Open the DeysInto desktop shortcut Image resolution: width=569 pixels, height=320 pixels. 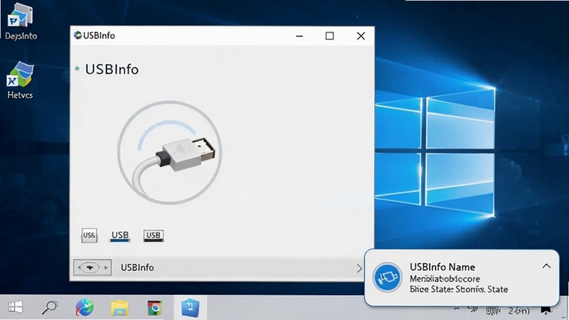(21, 22)
